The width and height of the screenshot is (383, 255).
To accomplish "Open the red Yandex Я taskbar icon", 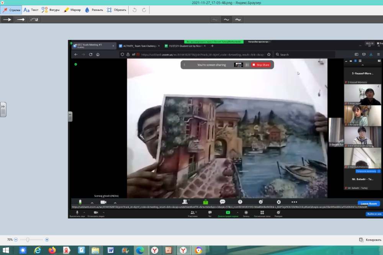I will point(66,250).
